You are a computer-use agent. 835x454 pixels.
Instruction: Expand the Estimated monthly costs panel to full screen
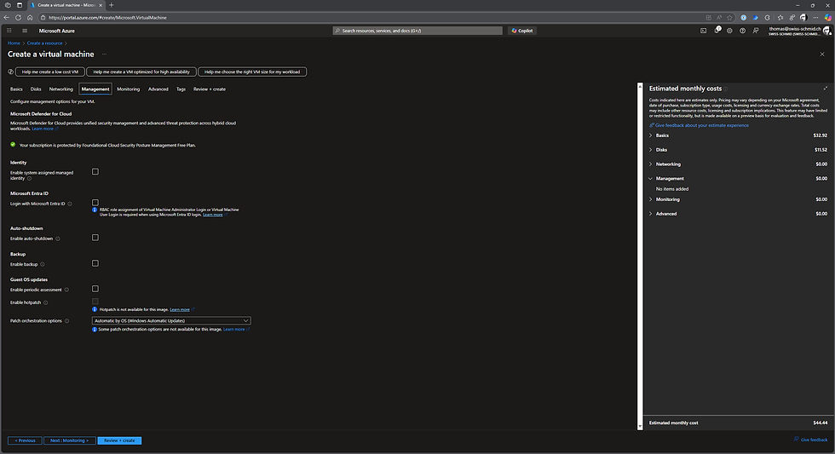826,89
